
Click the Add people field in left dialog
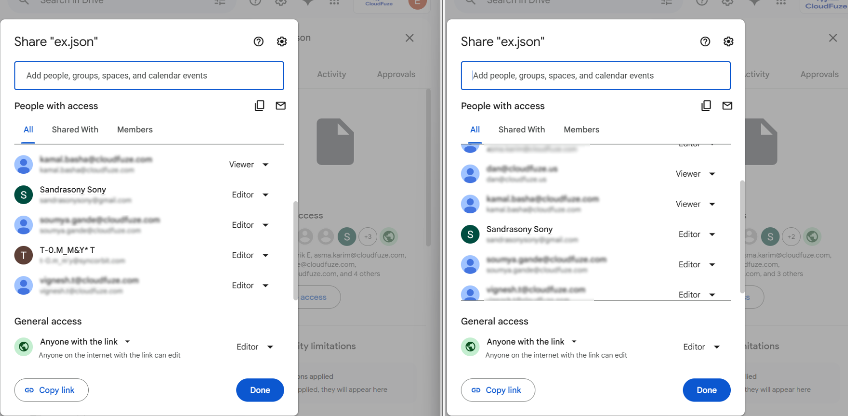pos(149,76)
